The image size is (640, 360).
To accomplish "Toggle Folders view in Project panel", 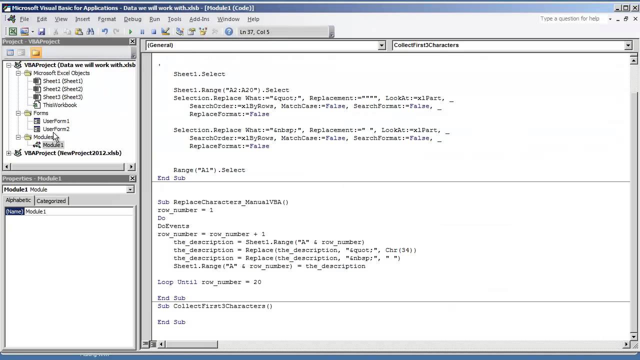I will 35,52.
